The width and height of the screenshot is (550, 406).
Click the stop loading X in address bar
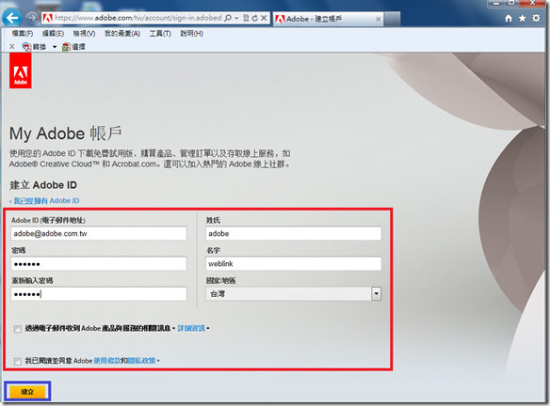pos(264,18)
